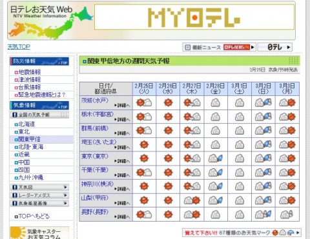310x239 pixels.
Task: Click 茨城 Feb 25 sunny-cloudy icon
Action: tap(144, 102)
